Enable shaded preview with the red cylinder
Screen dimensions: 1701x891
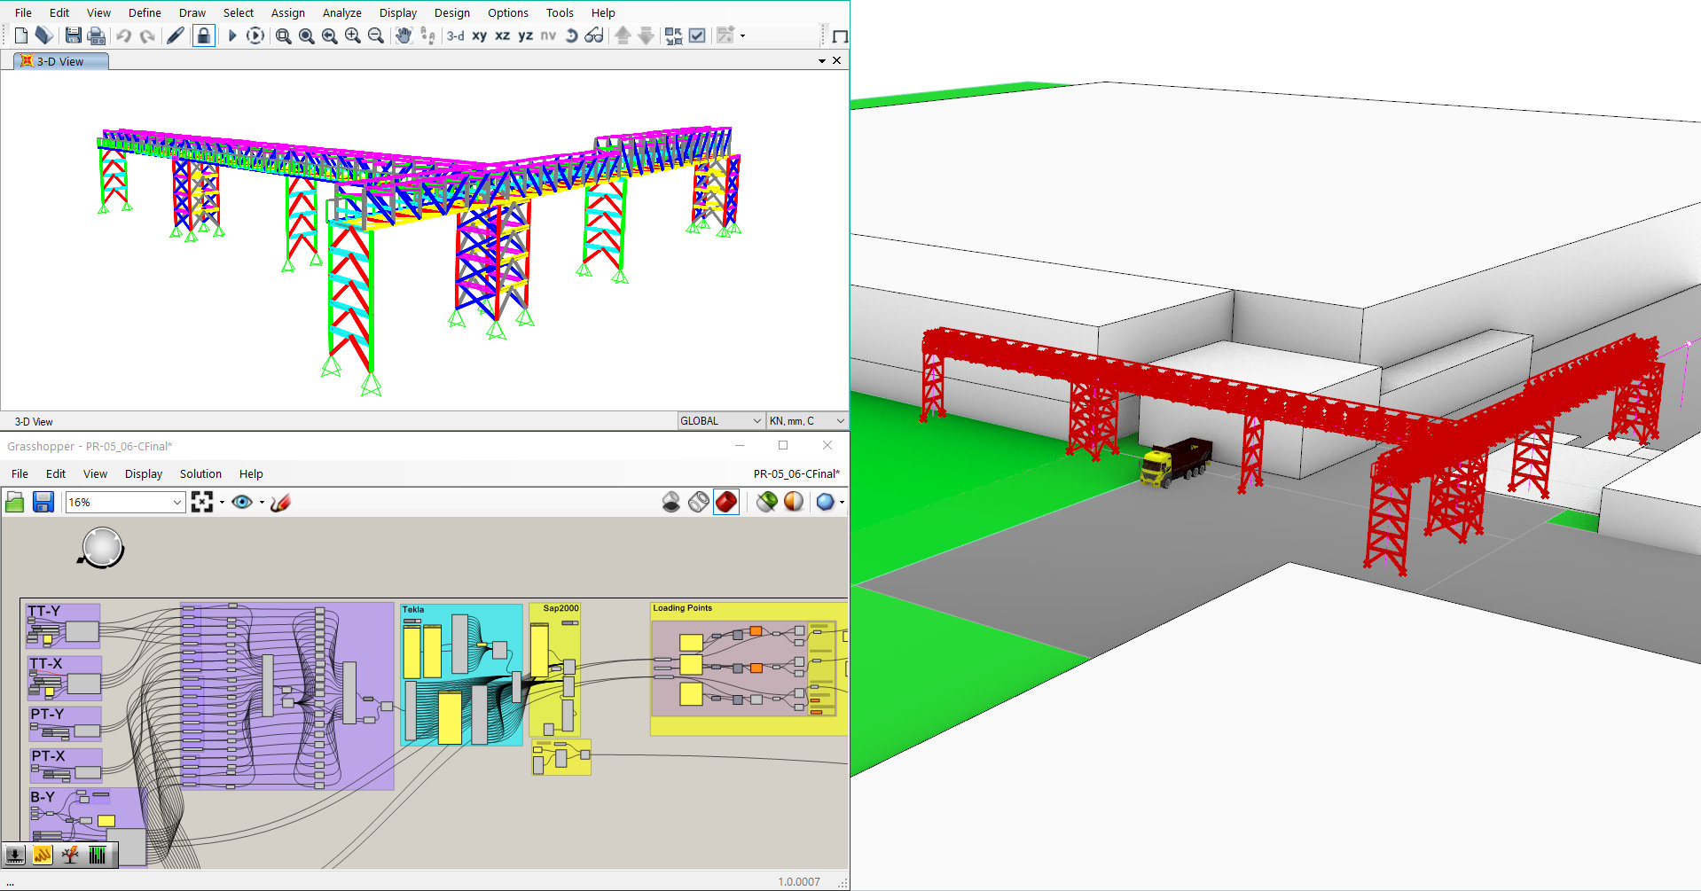pyautogui.click(x=725, y=503)
